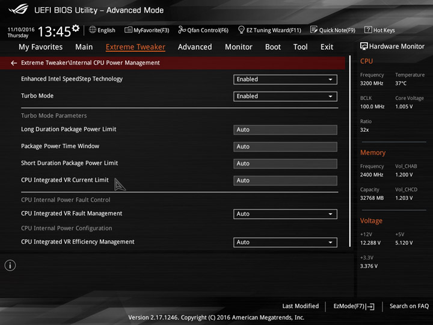Click Long Duration Package Power Limit field
Screen dimensions: 433x325
[x=285, y=130]
